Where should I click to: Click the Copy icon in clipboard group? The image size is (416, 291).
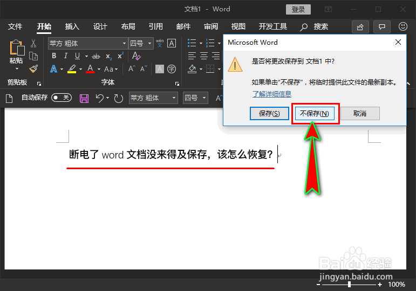tap(33, 56)
